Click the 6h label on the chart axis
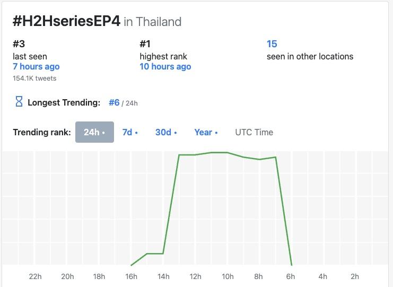This screenshot has height=287, width=393. click(291, 276)
